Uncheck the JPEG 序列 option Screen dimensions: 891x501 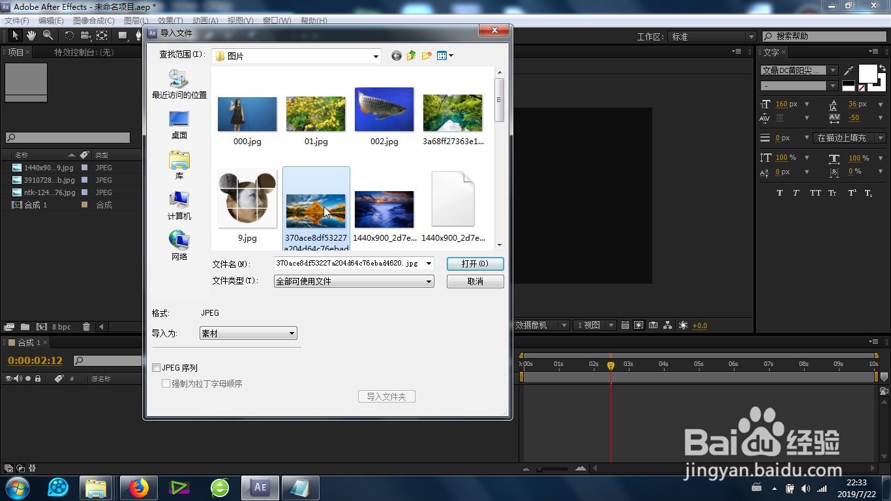pos(157,367)
